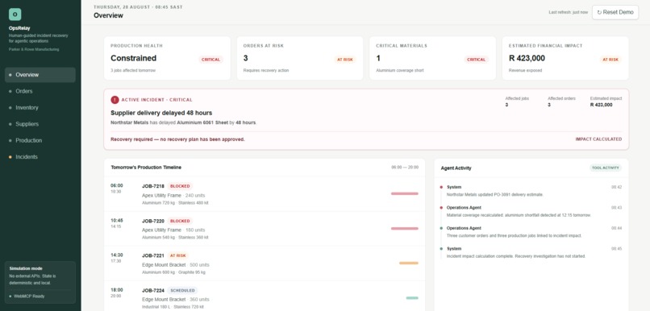Open the Orders At Risk card

pos(300,58)
